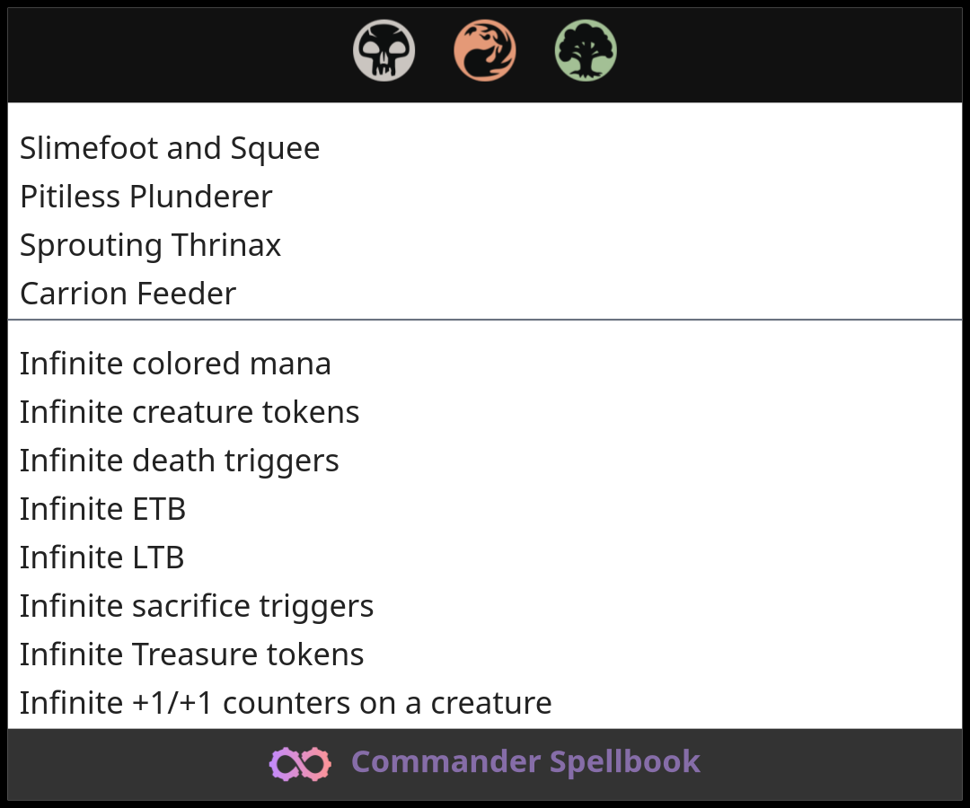Click the Infinite LTB result
The width and height of the screenshot is (970, 808).
coord(102,558)
